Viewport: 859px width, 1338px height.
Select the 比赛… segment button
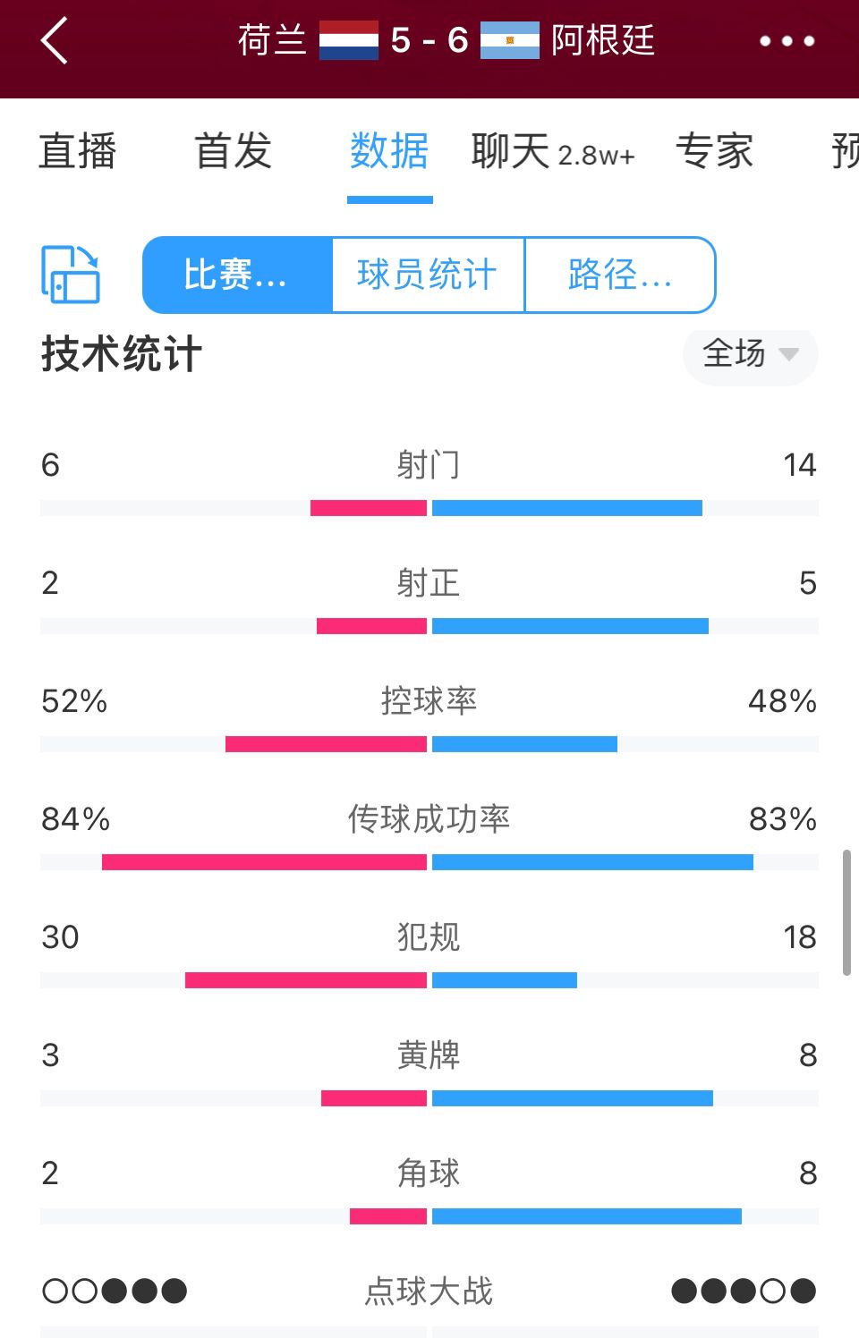(237, 275)
